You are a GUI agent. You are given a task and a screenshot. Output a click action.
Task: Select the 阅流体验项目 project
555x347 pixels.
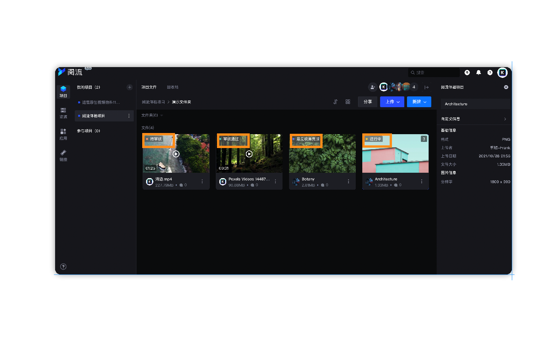pos(104,116)
